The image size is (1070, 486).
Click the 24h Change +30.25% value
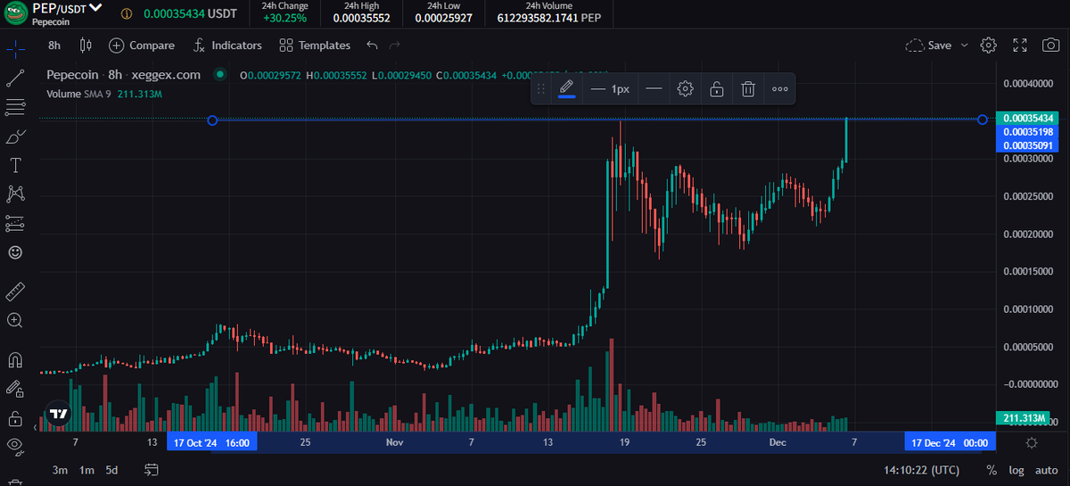(x=284, y=18)
